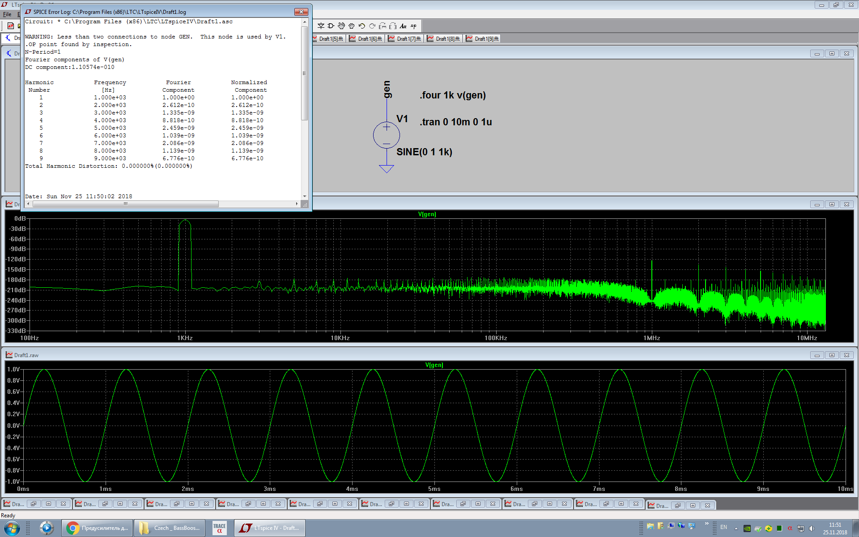Place a logic gate component
The height and width of the screenshot is (537, 859).
coord(331,26)
